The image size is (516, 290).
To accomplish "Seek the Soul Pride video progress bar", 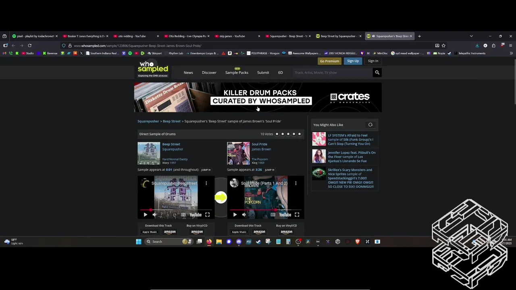I will coord(266,210).
